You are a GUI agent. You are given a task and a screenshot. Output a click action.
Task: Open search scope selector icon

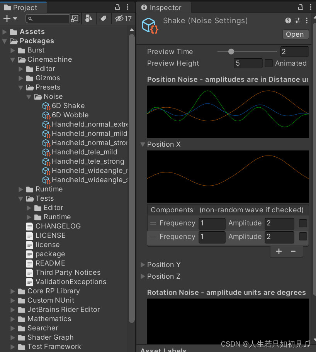[75, 19]
